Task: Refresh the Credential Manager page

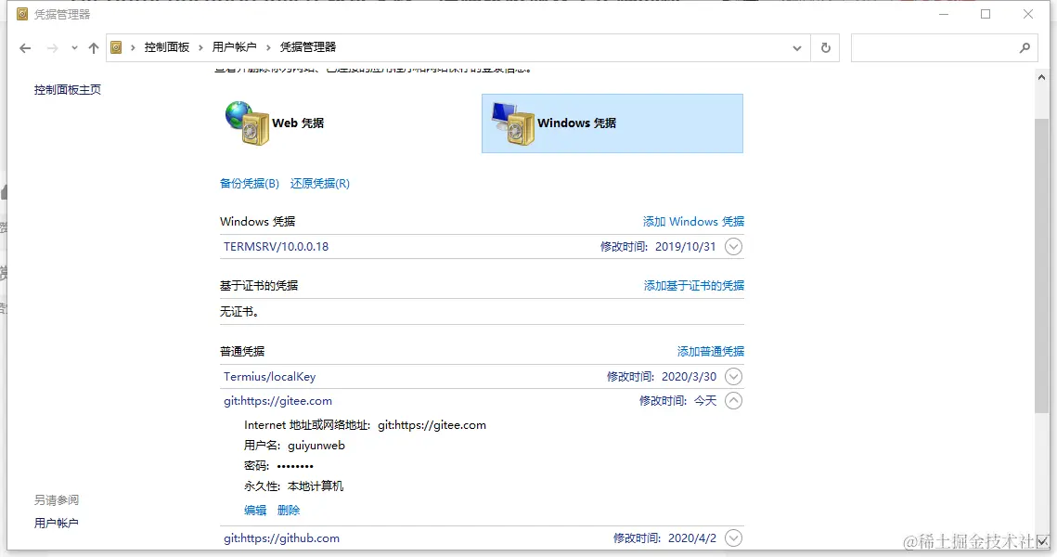Action: (x=825, y=48)
